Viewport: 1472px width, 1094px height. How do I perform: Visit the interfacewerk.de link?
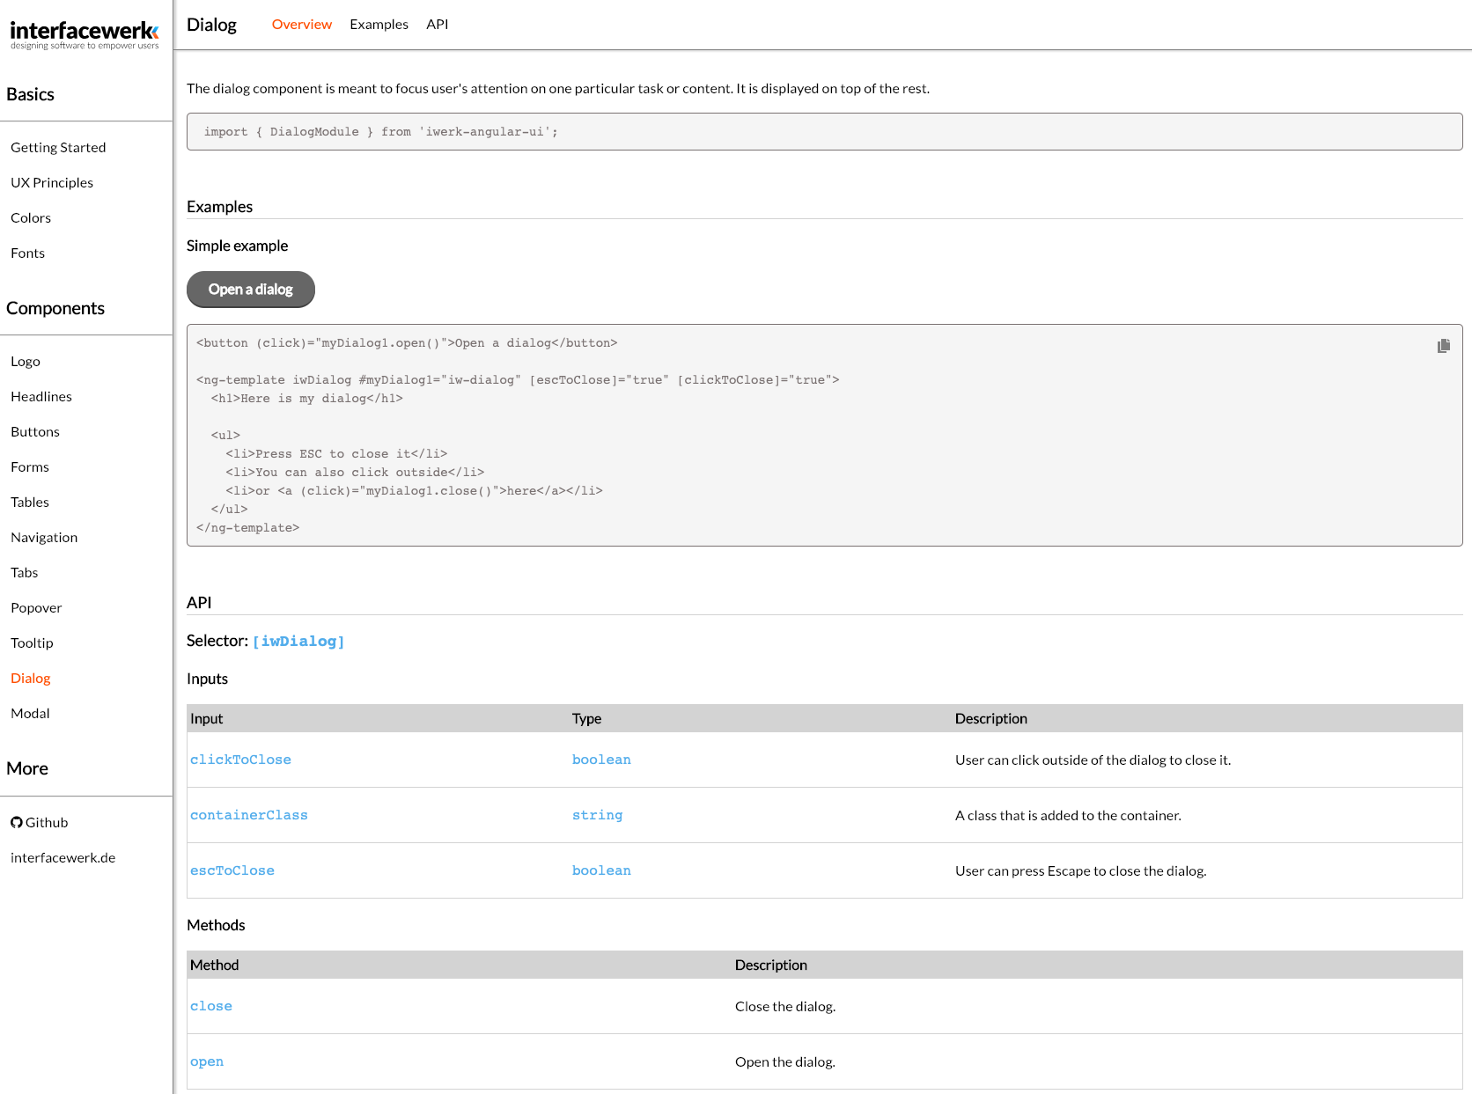point(63,857)
